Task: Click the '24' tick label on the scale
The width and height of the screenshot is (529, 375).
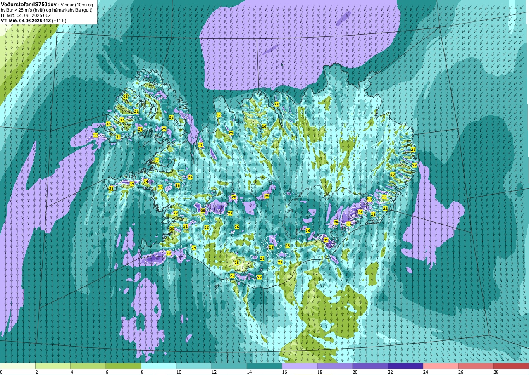Action: click(x=425, y=372)
